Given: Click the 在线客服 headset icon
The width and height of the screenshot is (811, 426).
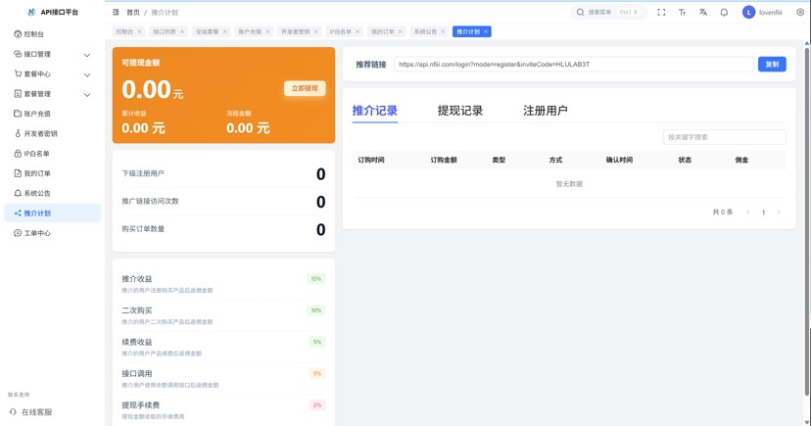Looking at the screenshot, I should click(13, 412).
